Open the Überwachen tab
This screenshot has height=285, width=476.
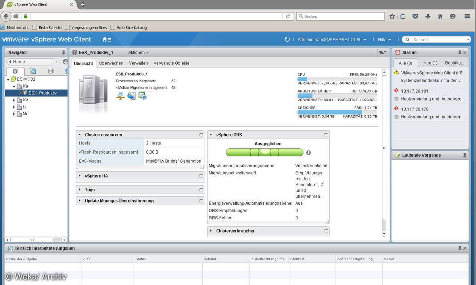tap(111, 63)
